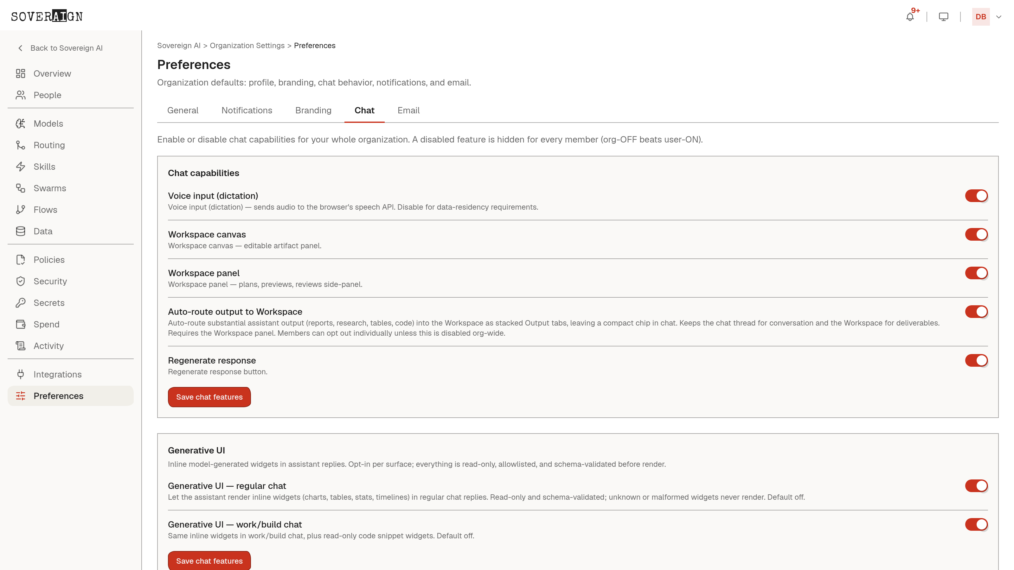
Task: Click the Integrations plug icon
Action: pyautogui.click(x=21, y=375)
